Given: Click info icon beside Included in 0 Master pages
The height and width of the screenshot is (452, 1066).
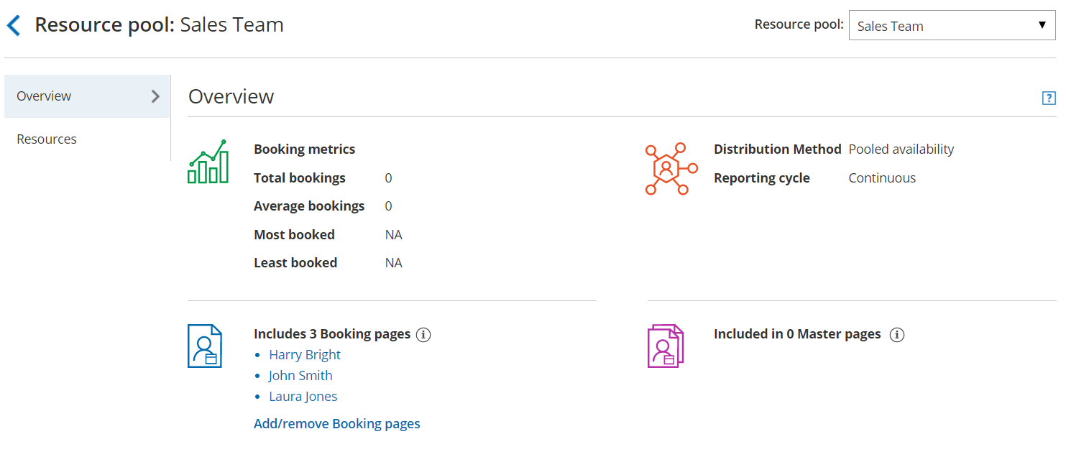Looking at the screenshot, I should (x=896, y=335).
